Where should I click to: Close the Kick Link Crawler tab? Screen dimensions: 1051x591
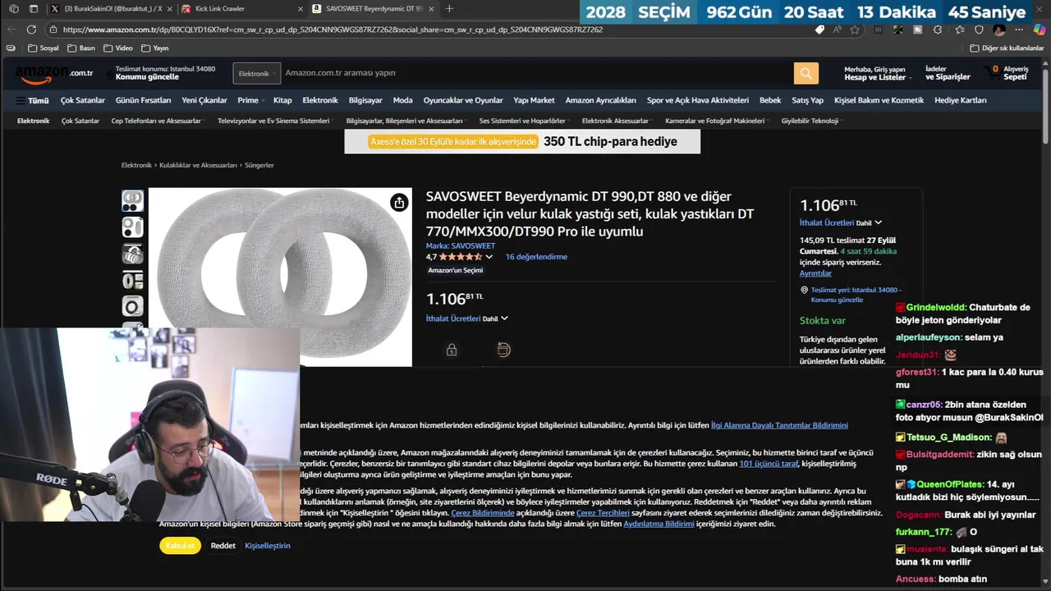coord(301,9)
